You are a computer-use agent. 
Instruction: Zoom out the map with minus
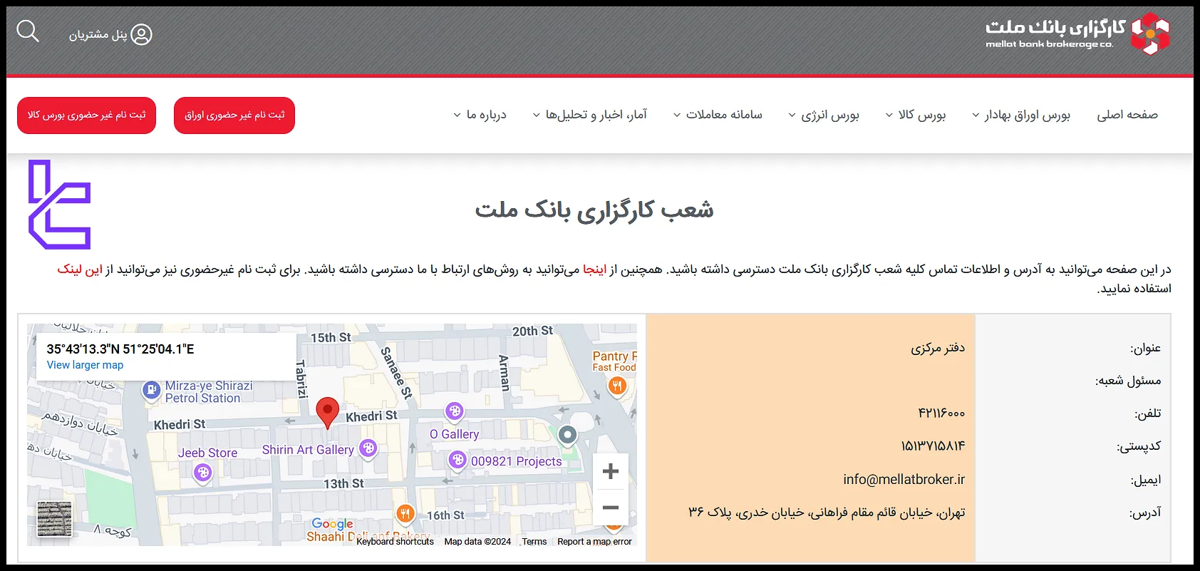coord(611,508)
